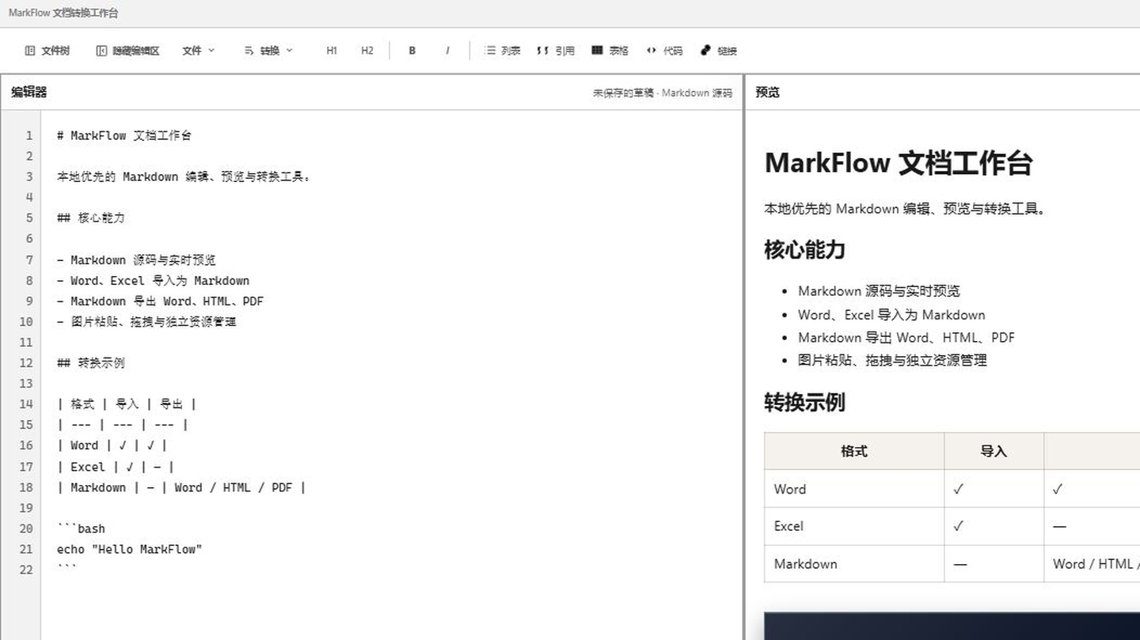Apply italic formatting with I button

click(447, 51)
